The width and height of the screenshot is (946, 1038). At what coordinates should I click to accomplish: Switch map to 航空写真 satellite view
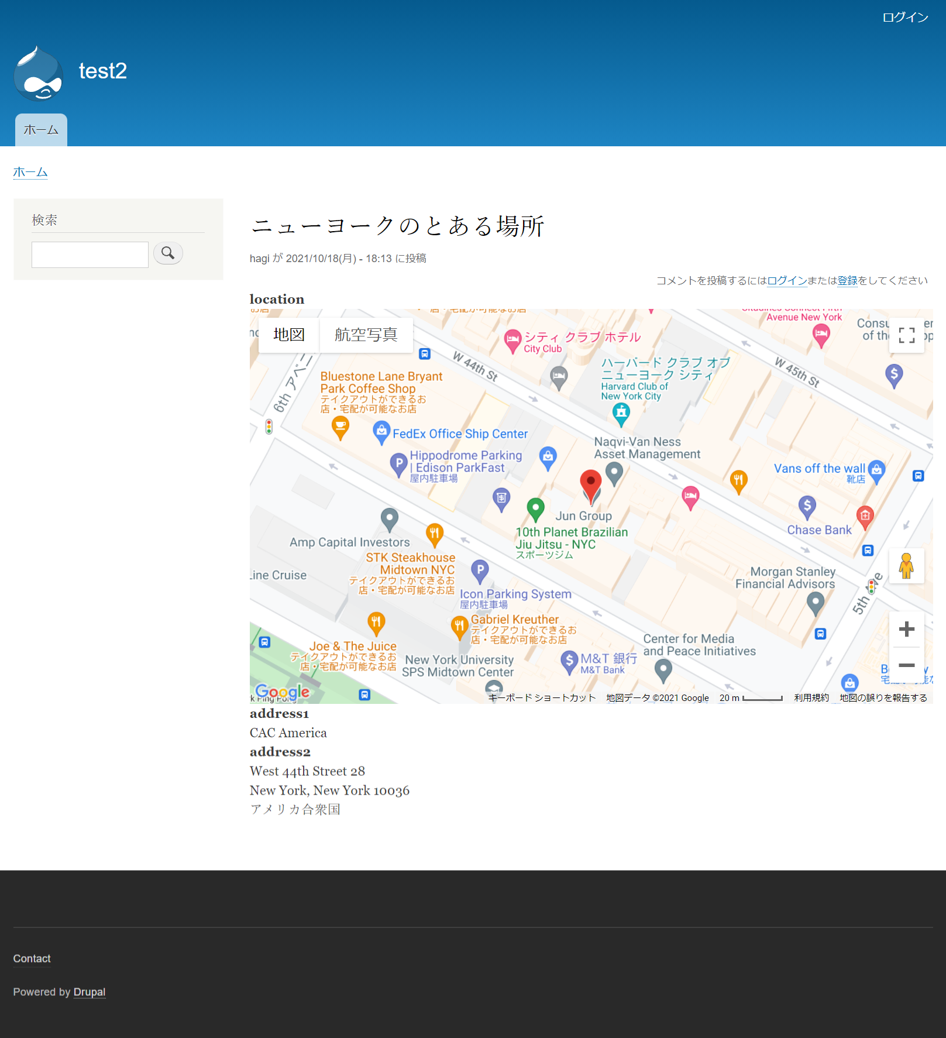(x=366, y=335)
